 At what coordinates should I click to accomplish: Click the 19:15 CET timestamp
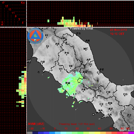coord(117,34)
